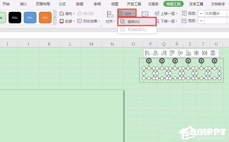Click the 上移一层 bring forward button
This screenshot has height=142, width=229.
point(166,13)
